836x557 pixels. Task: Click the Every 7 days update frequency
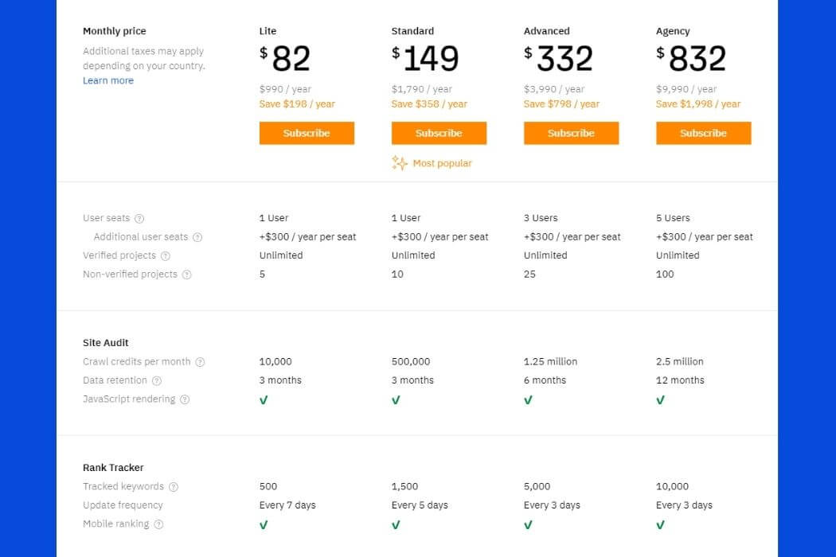287,505
